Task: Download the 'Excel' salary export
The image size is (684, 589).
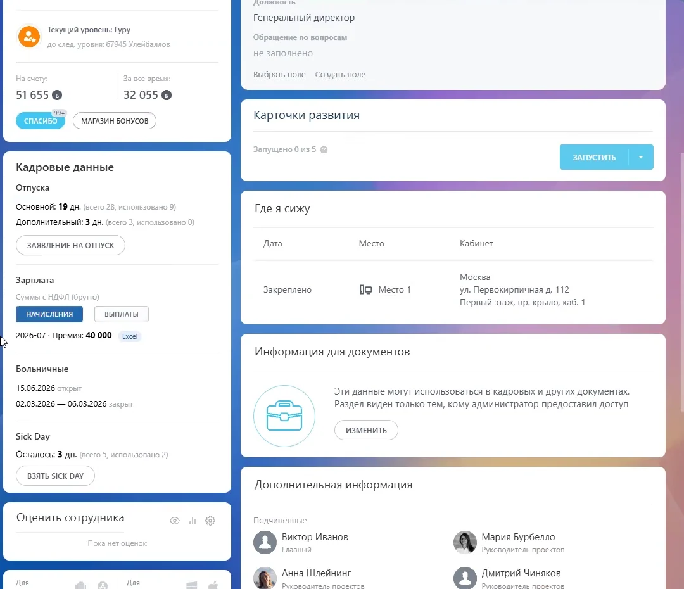Action: [x=130, y=336]
